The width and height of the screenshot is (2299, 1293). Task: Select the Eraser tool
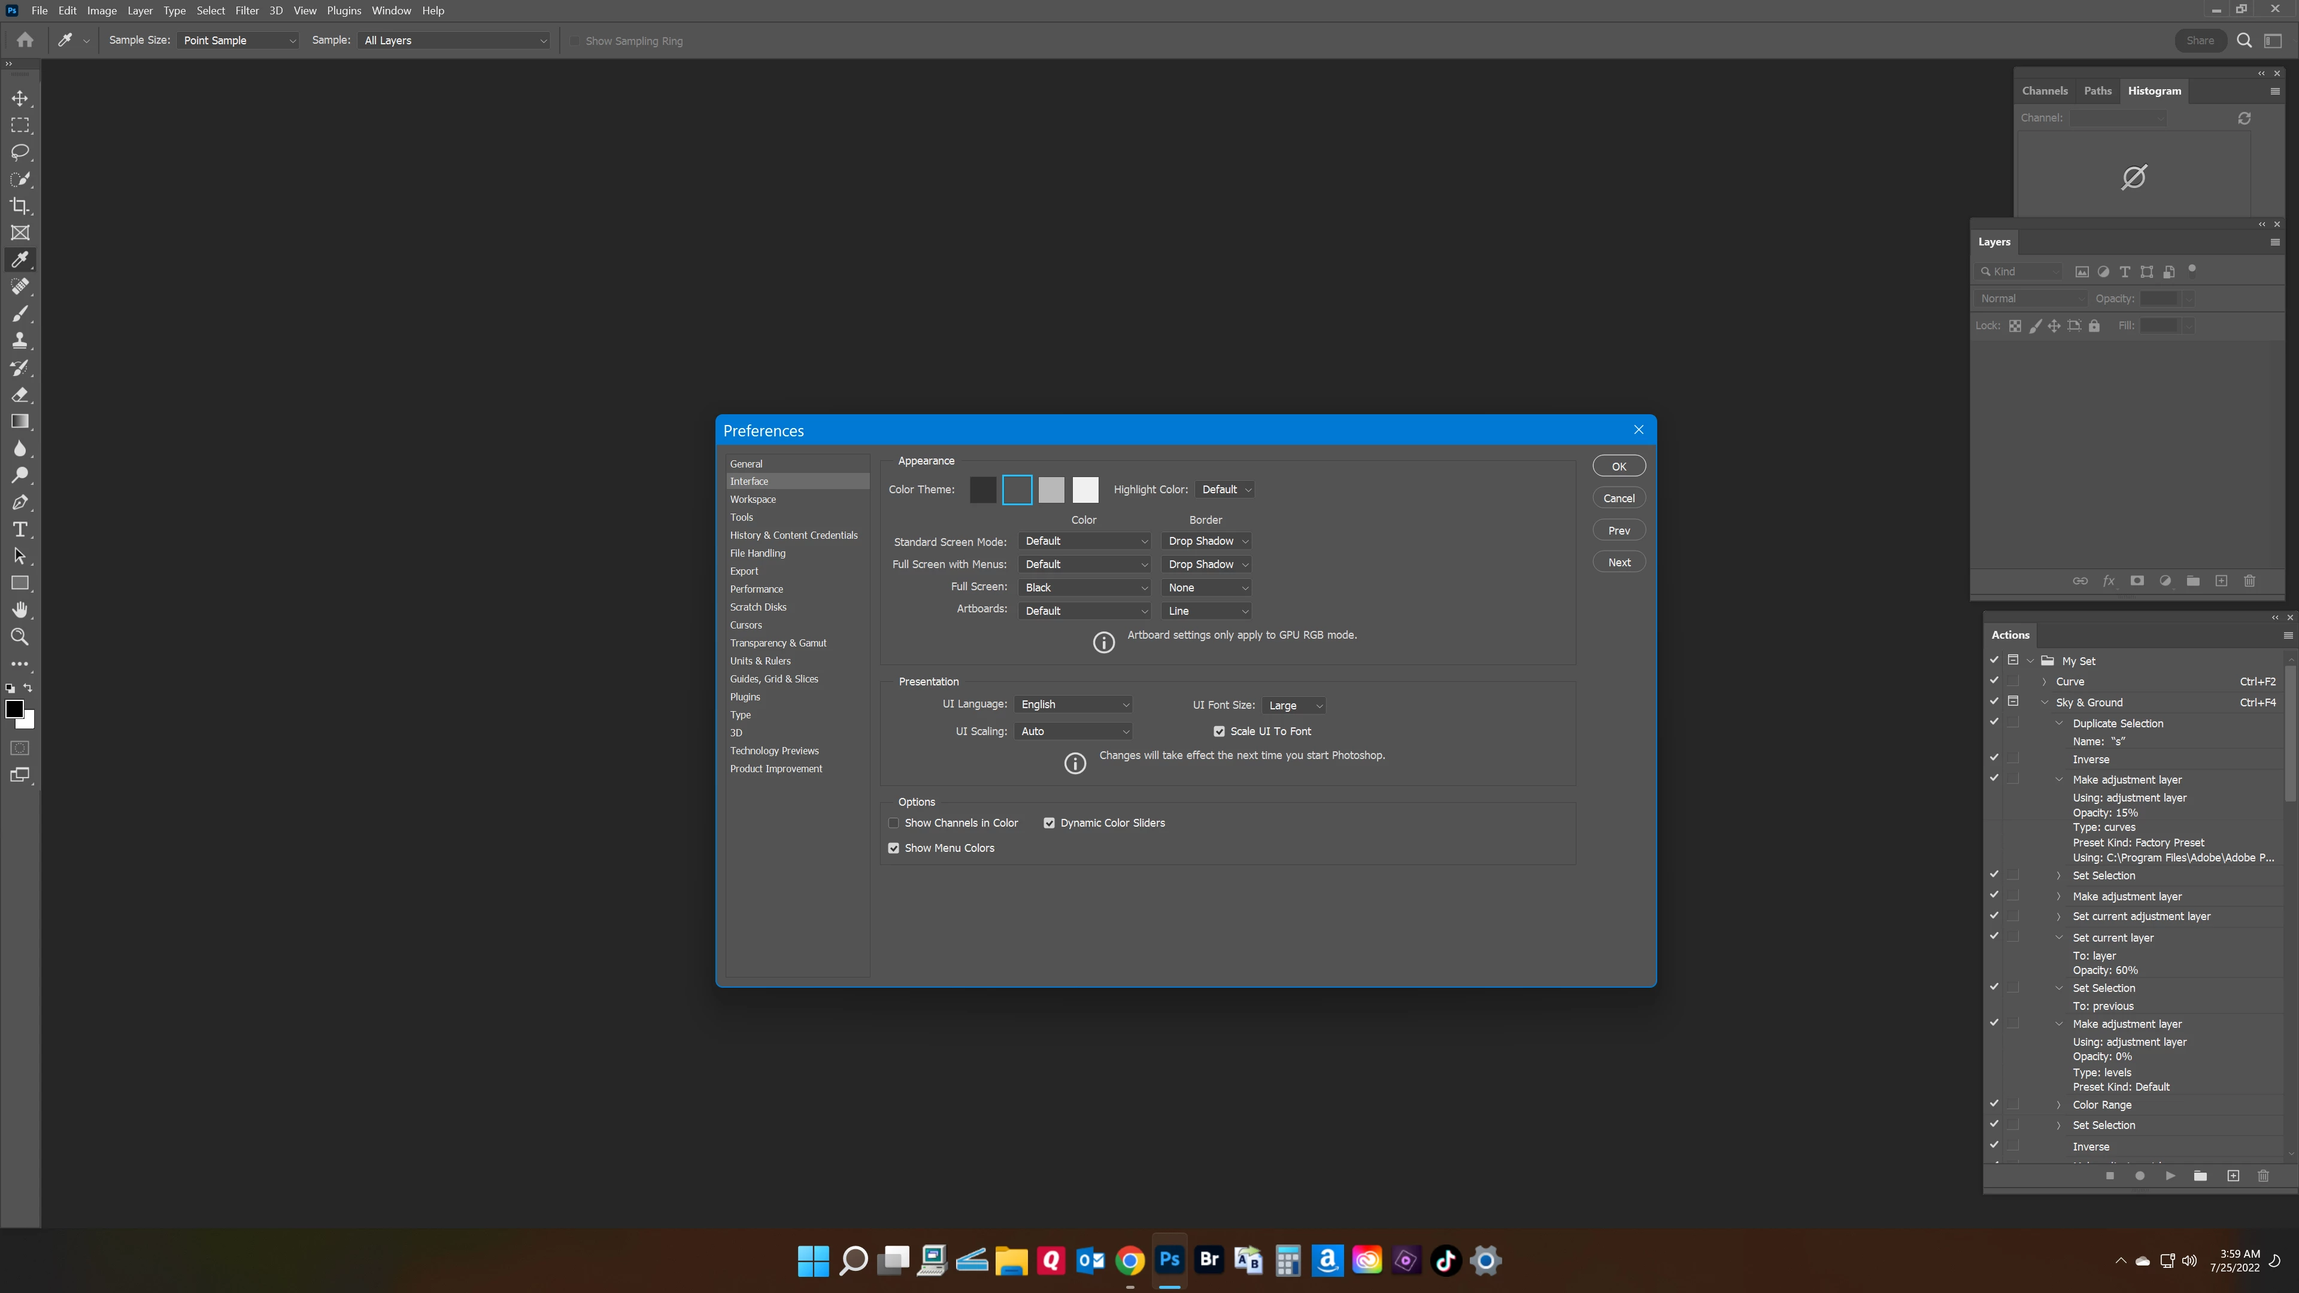coord(20,394)
